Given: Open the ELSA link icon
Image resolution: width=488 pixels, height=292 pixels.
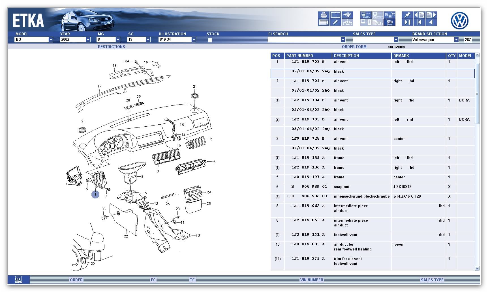Looking at the screenshot, I should [366, 15].
